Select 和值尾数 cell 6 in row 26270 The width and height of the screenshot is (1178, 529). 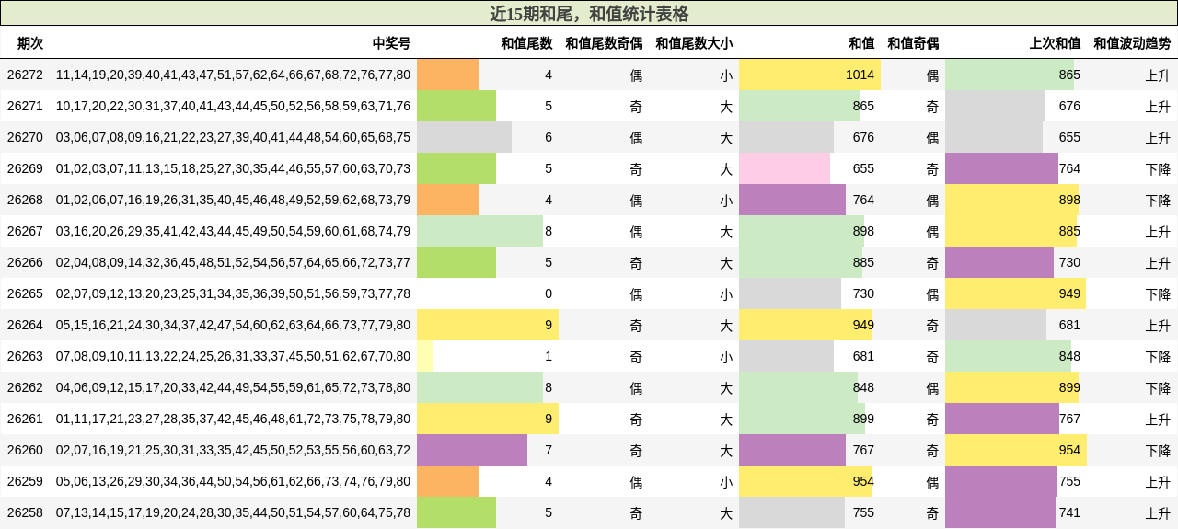tap(488, 137)
